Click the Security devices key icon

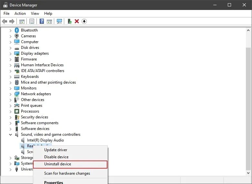(17, 117)
